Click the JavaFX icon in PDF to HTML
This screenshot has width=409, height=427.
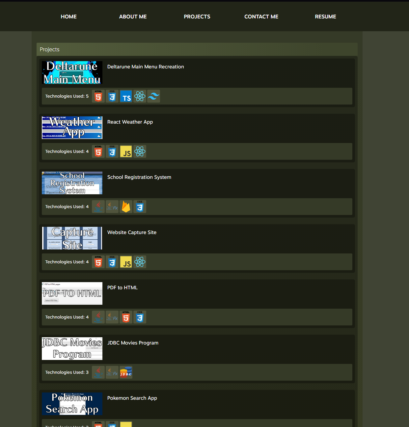point(112,317)
